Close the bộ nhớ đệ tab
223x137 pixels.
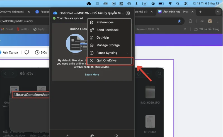tap(151, 12)
